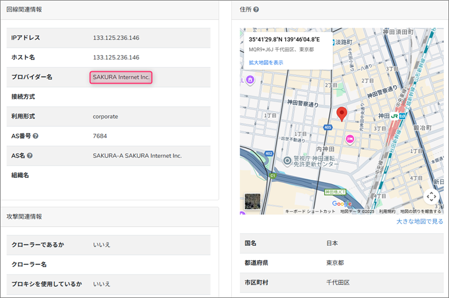This screenshot has height=298, width=449.
Task: Click the 警視庁 神田運転免許更新センター marker
Action: 287,162
